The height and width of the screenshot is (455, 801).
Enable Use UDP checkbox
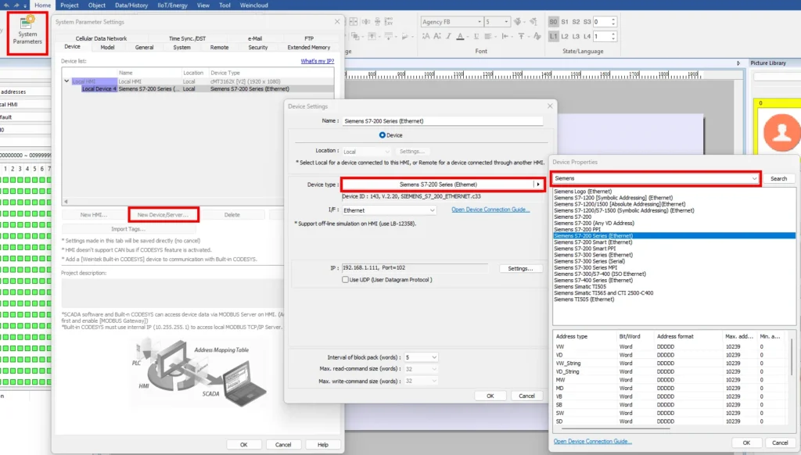coord(346,279)
